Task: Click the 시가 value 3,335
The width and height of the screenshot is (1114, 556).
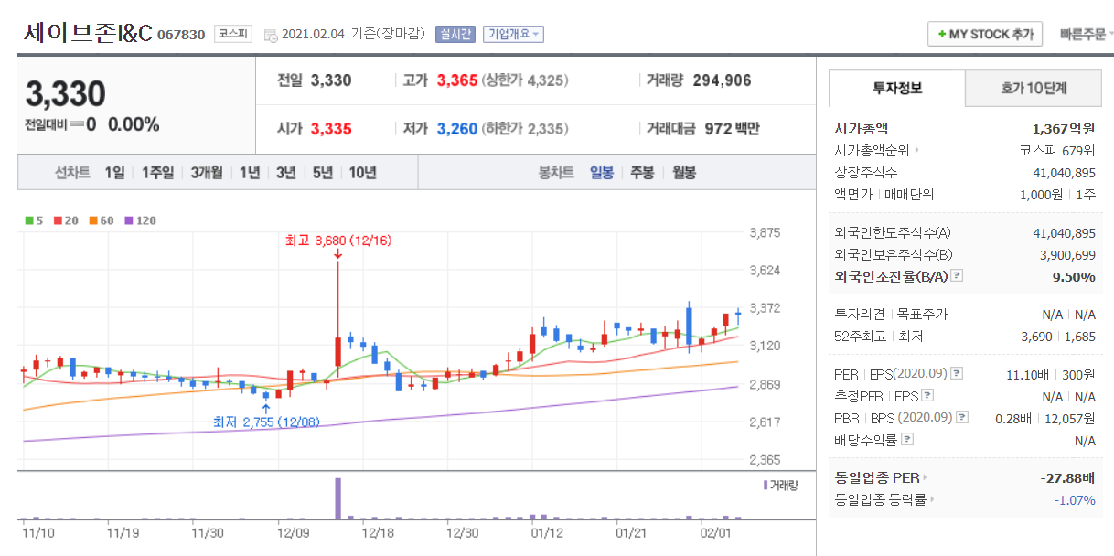Action: tap(331, 129)
